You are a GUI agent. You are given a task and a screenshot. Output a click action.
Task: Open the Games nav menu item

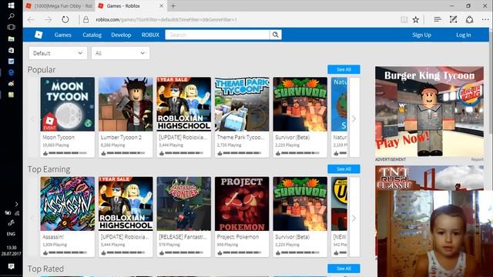63,35
